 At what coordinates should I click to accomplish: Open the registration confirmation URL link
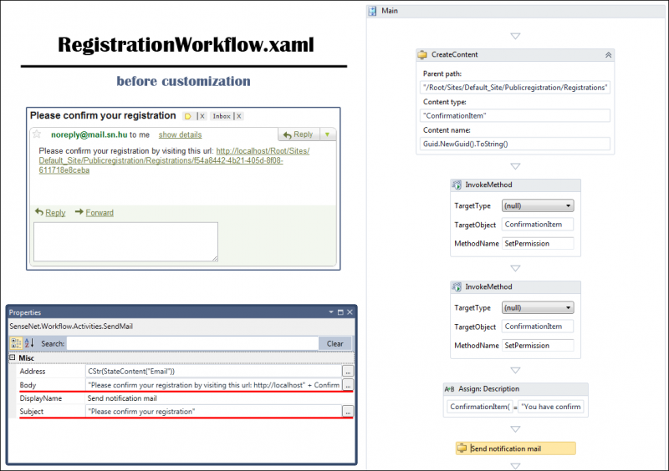pyautogui.click(x=174, y=160)
